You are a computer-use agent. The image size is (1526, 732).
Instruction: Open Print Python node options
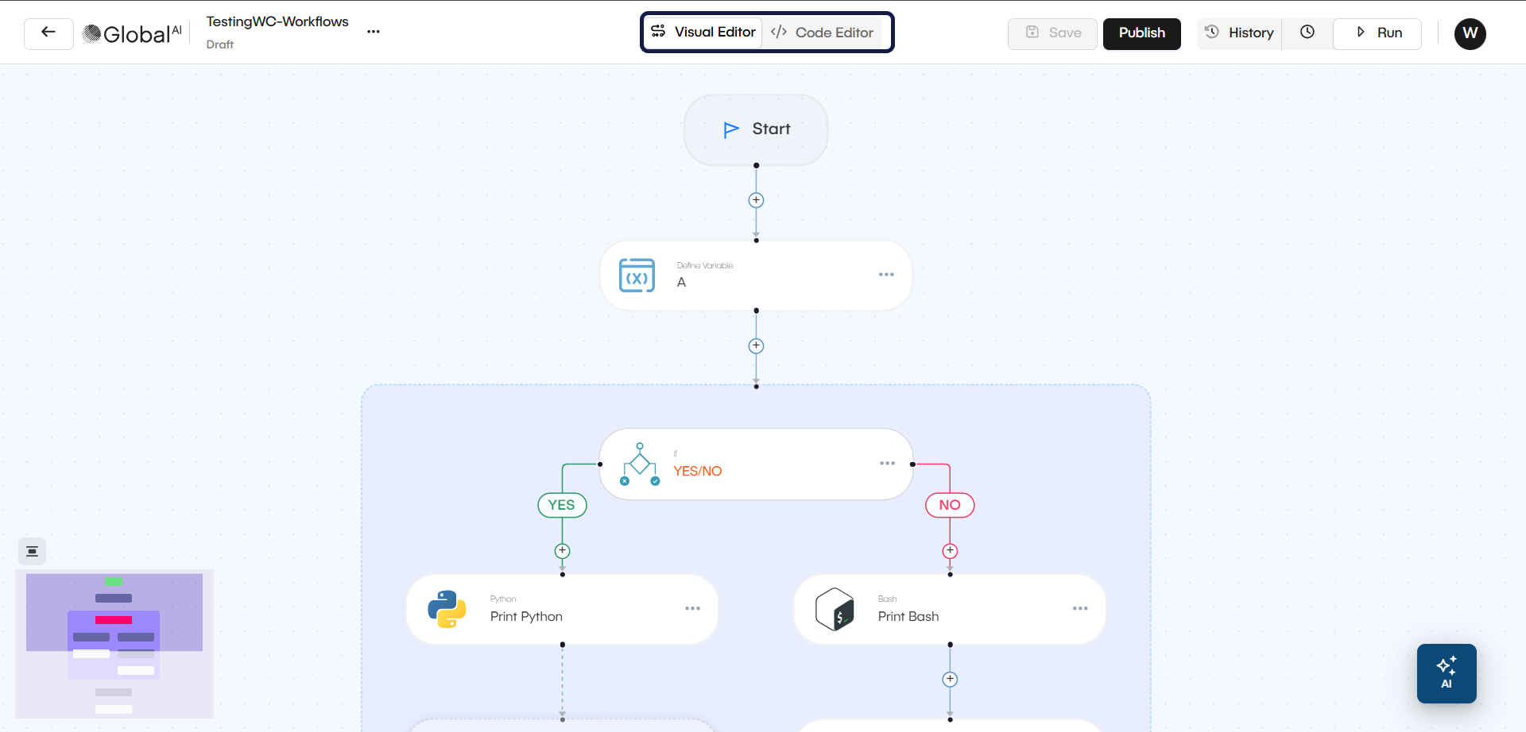pos(692,609)
